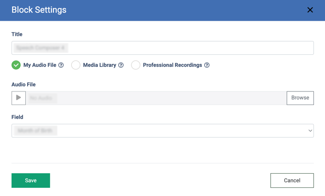This screenshot has width=325, height=196.
Task: Click the Block Settings header title
Action: [x=39, y=10]
